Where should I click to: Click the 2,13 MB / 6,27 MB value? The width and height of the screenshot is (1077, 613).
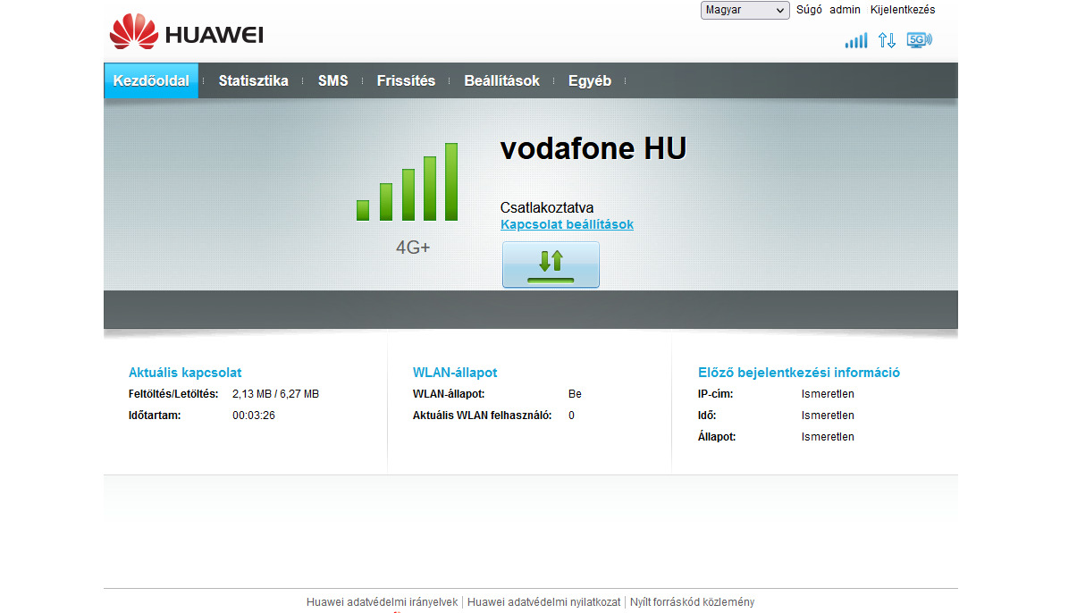[275, 394]
